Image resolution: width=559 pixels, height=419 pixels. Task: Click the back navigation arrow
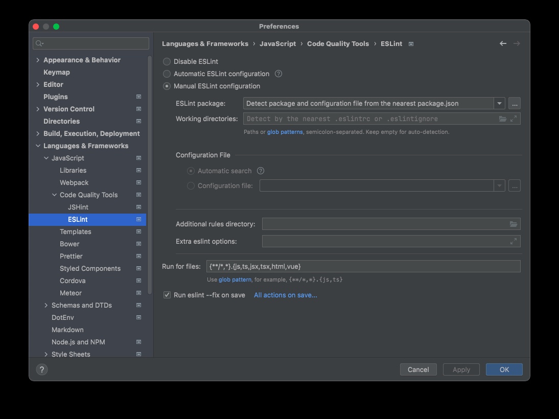(503, 44)
